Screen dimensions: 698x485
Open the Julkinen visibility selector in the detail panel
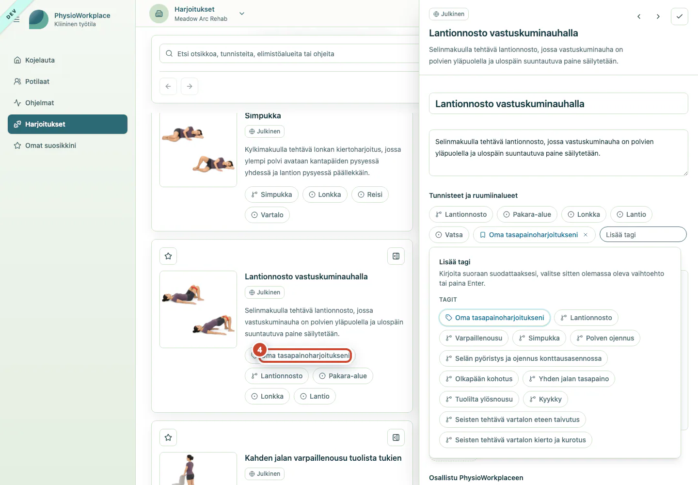pos(449,14)
